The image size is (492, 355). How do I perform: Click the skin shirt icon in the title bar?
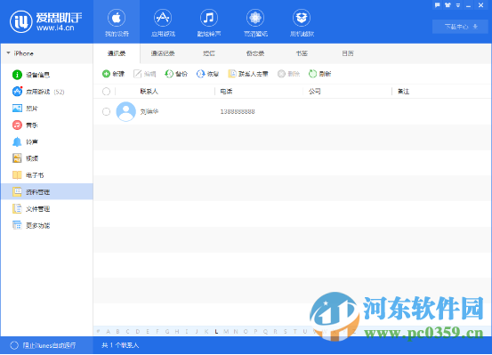pos(448,5)
